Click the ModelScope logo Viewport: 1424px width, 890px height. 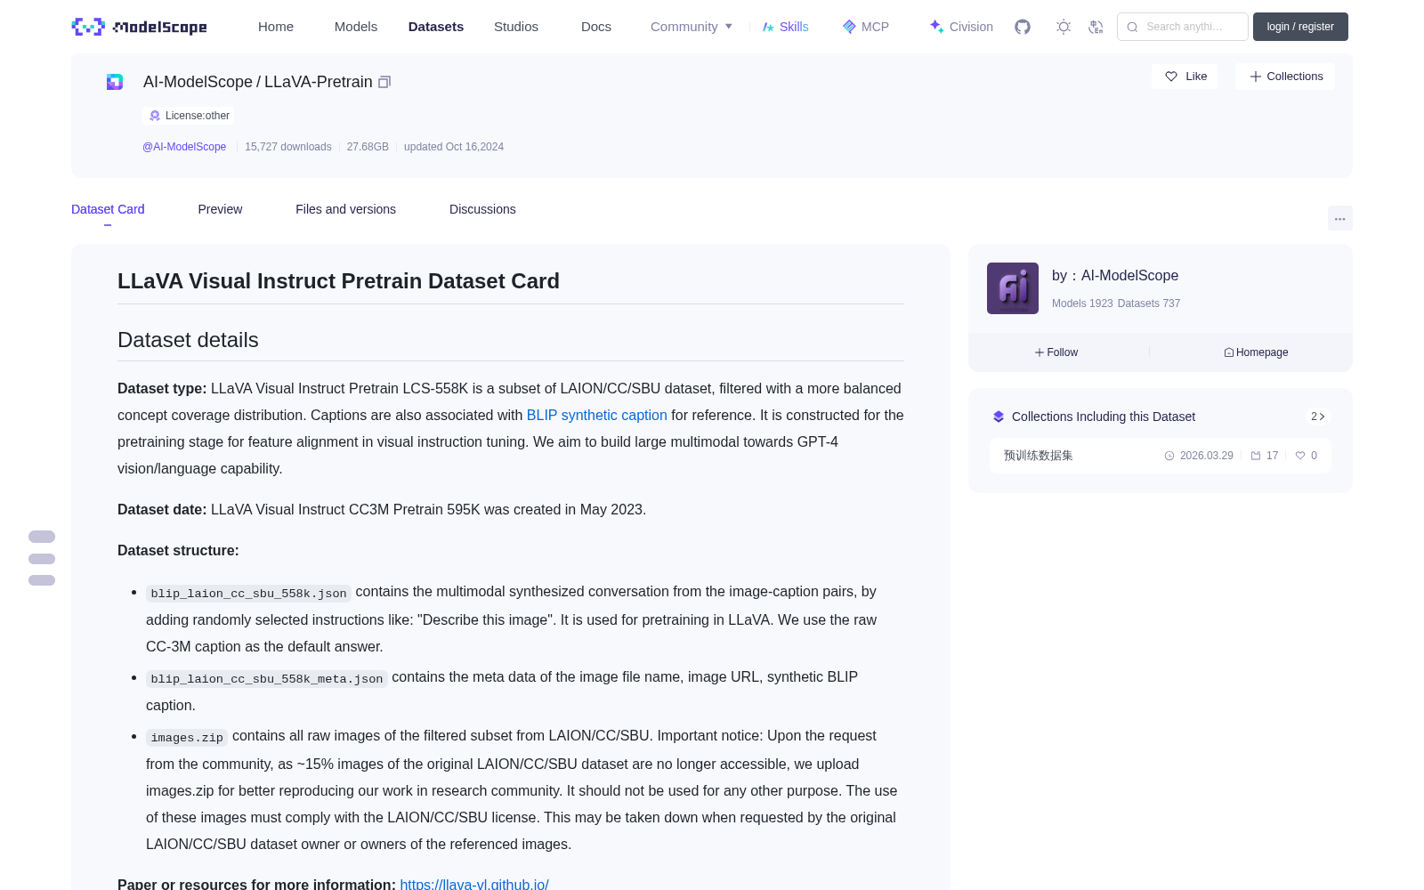coord(140,27)
